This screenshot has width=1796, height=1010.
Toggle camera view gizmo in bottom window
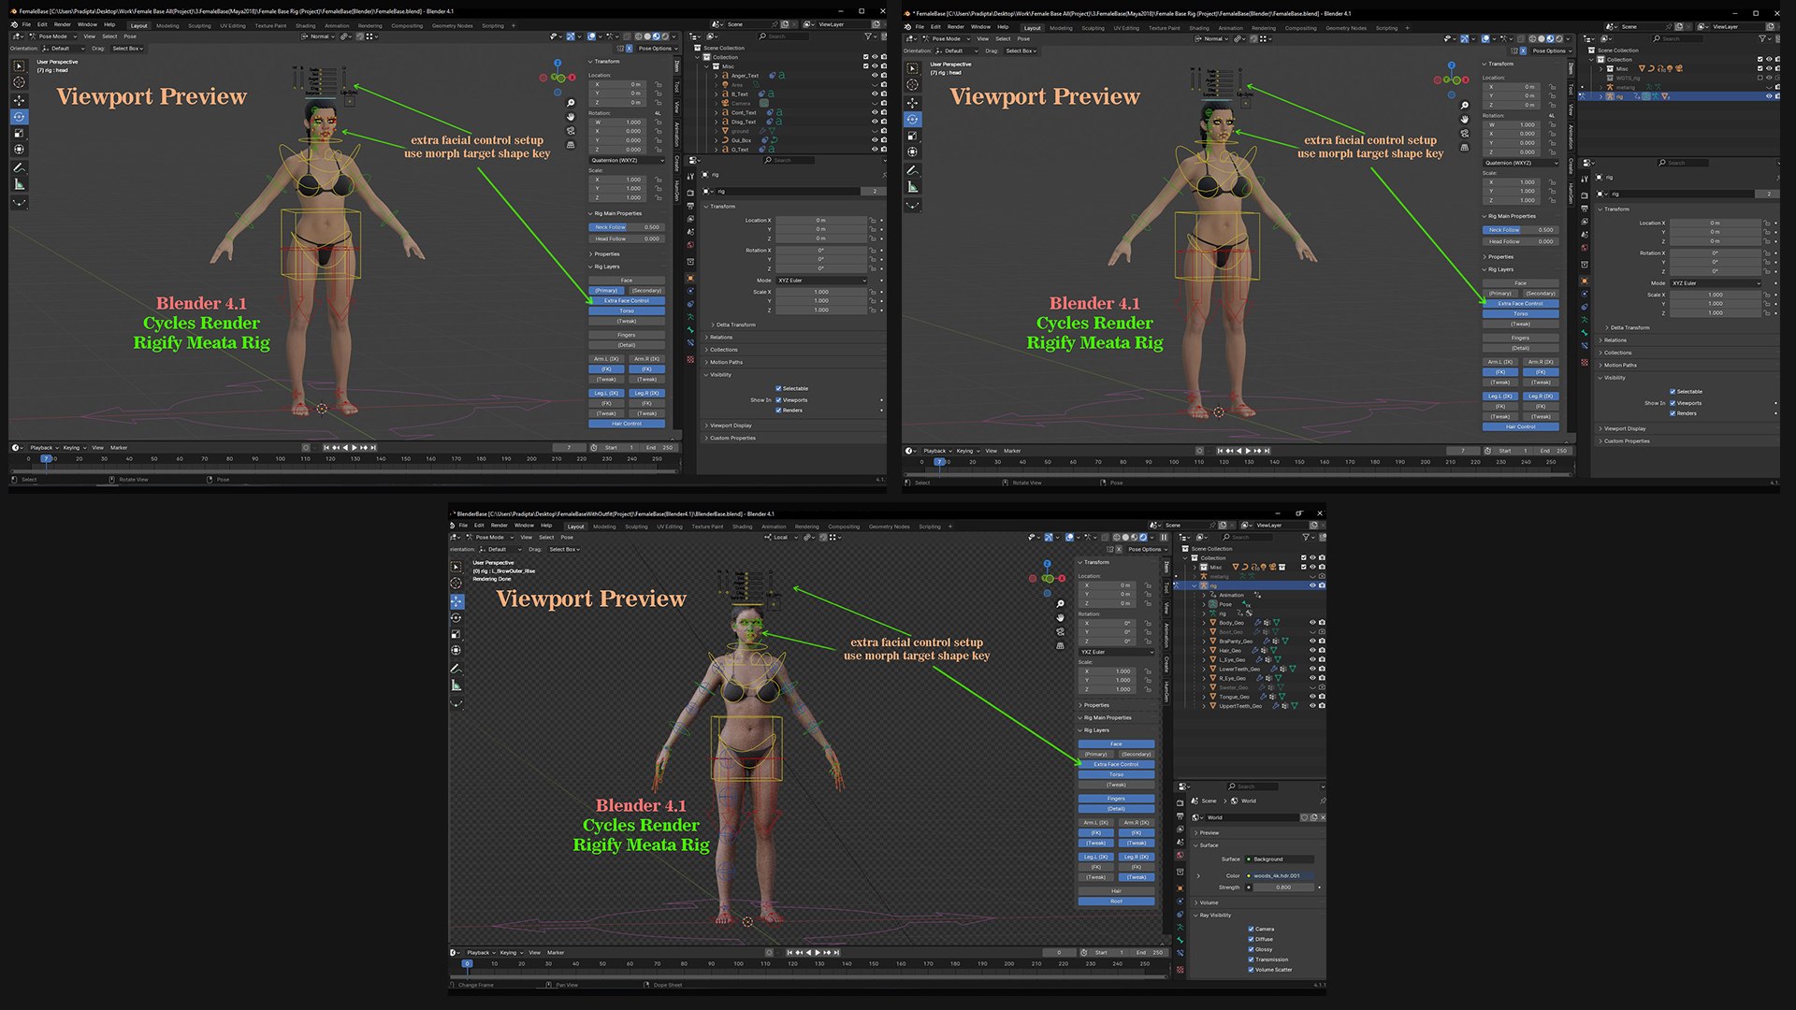tap(1060, 632)
